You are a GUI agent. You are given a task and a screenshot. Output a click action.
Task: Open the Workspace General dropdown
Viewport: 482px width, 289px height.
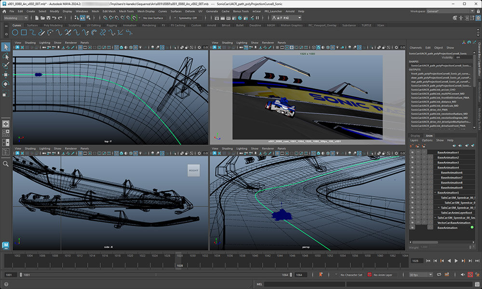point(450,12)
